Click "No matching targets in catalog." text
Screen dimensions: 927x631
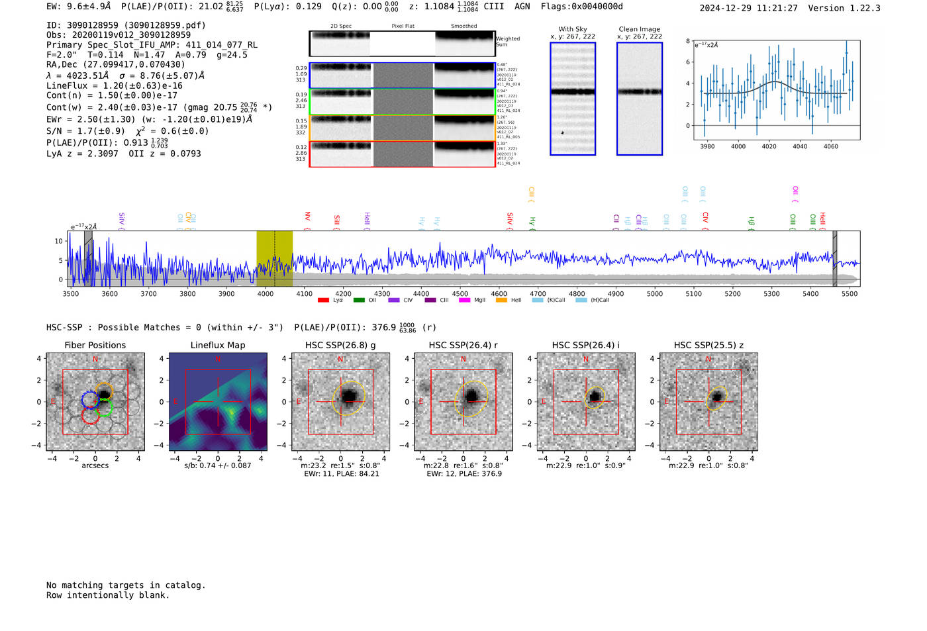[x=126, y=585]
